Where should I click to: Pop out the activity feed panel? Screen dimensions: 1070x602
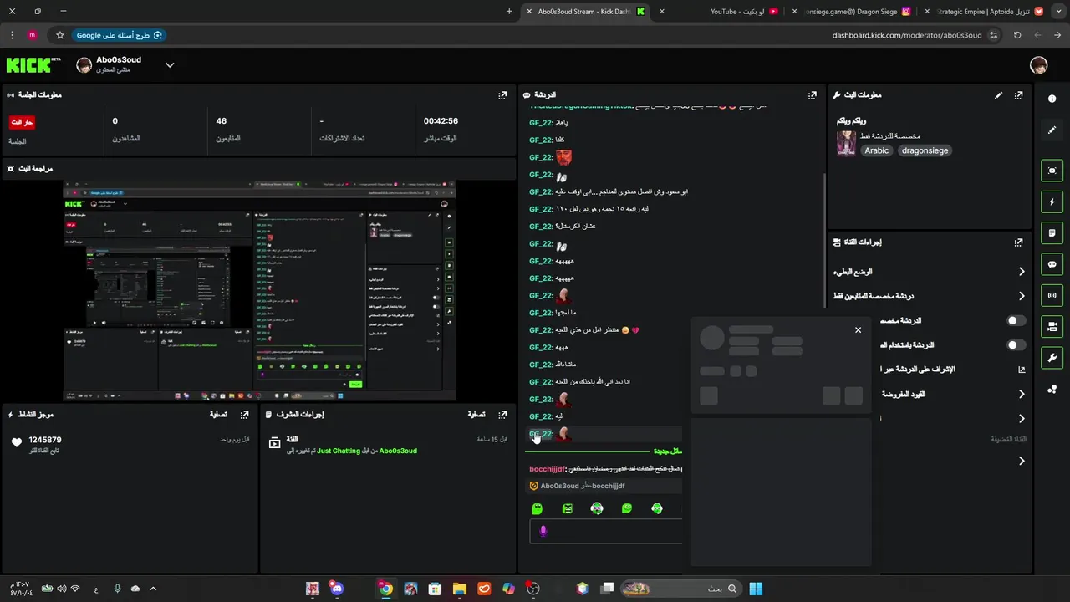[244, 415]
